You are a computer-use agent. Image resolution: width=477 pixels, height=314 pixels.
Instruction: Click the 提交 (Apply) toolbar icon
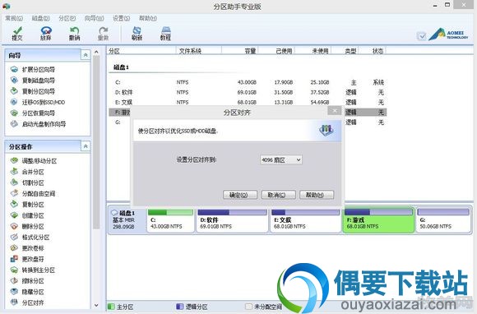coord(17,34)
